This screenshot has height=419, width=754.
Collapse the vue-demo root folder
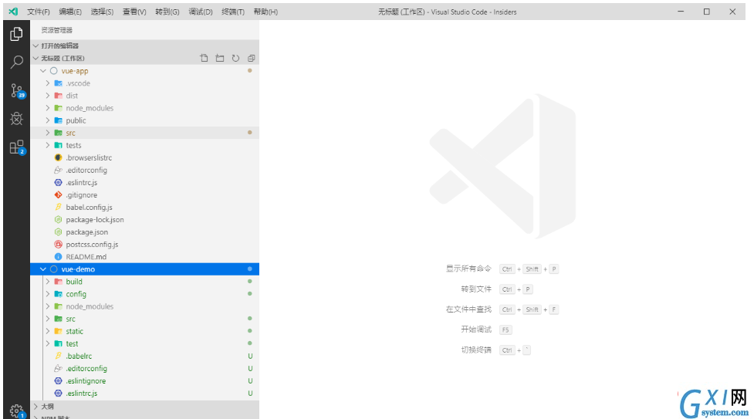click(x=42, y=269)
